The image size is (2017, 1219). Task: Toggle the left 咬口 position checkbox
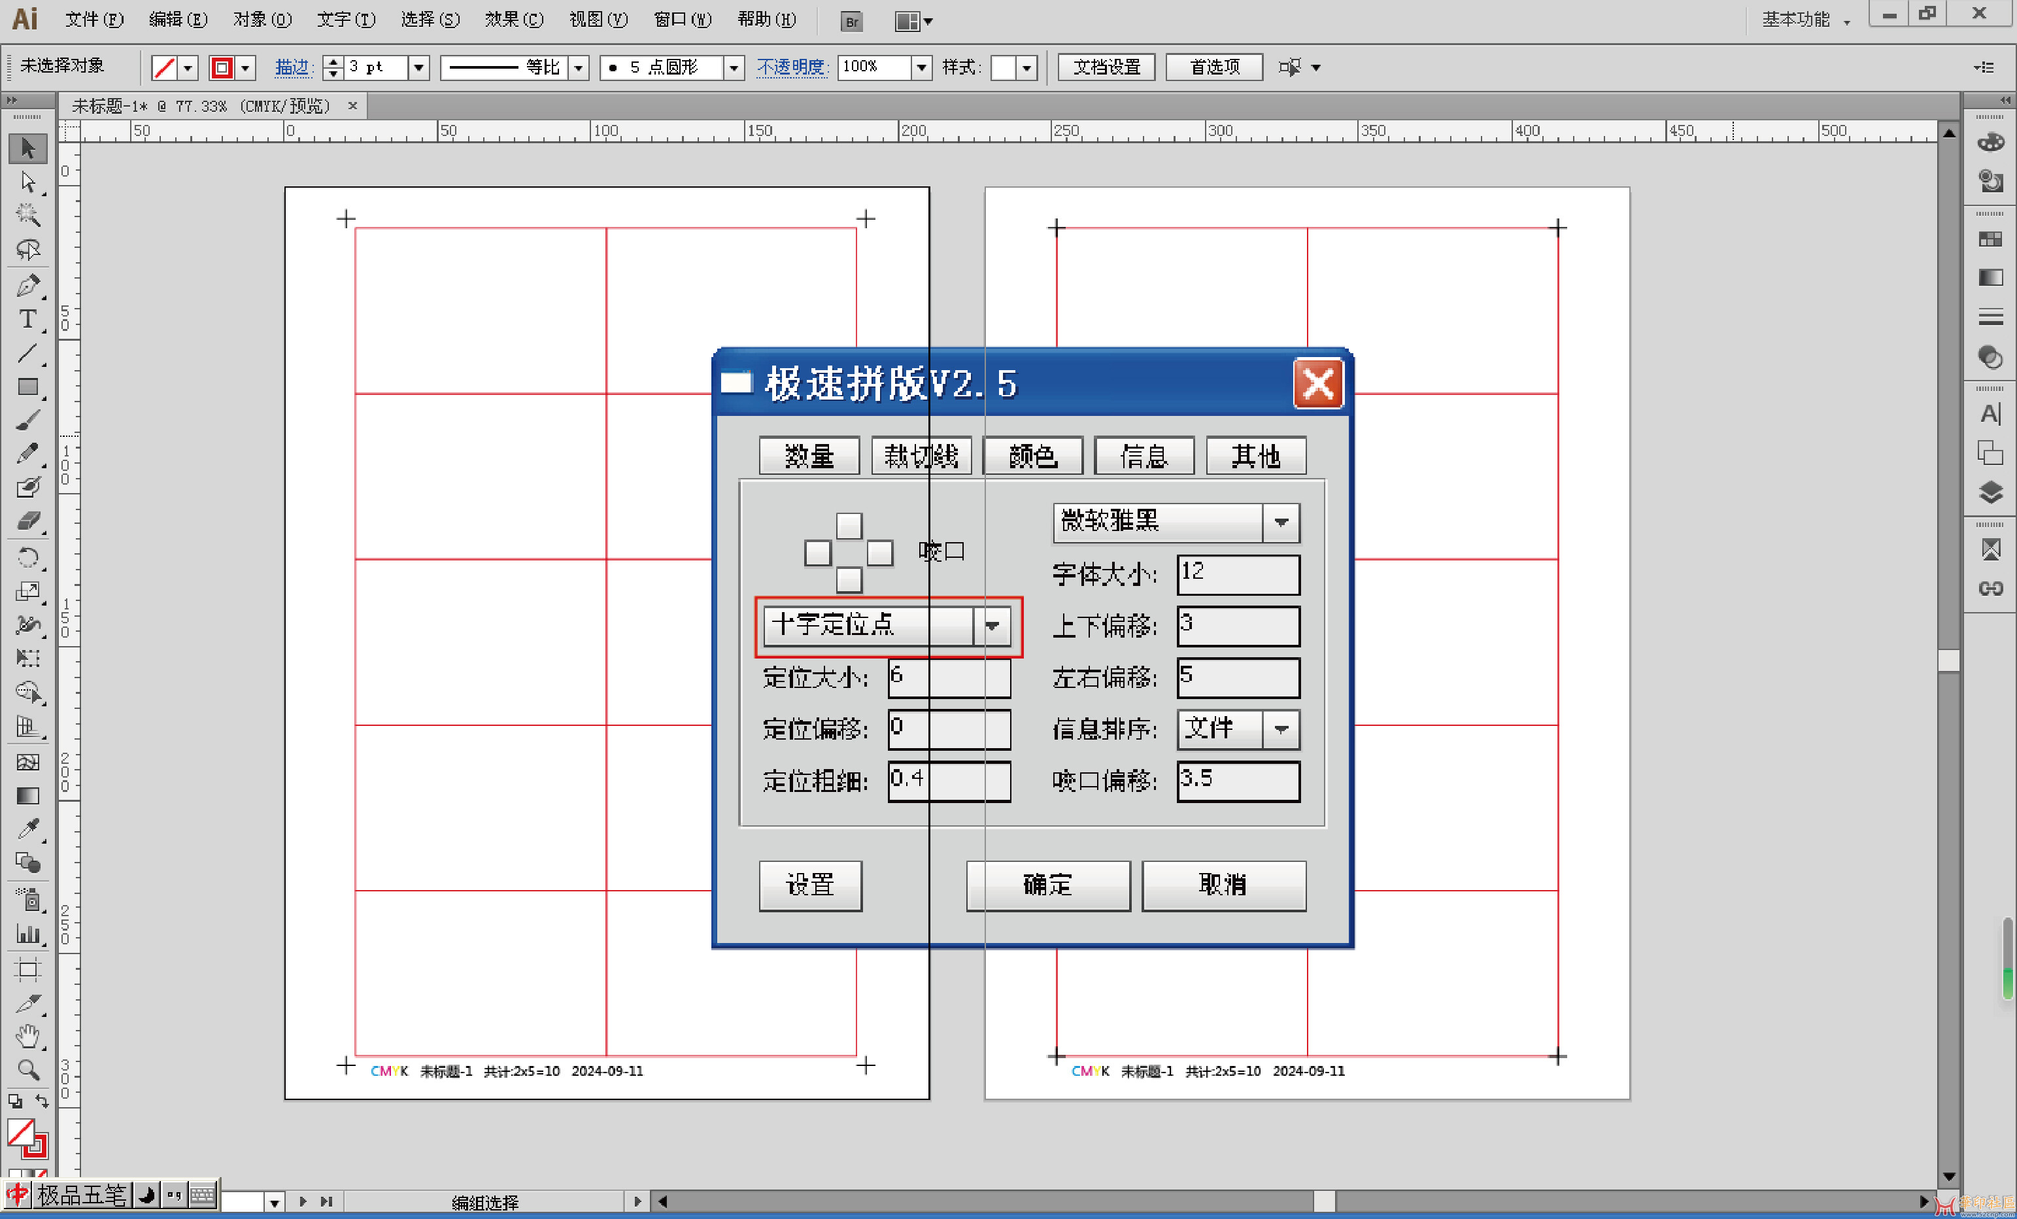(817, 553)
